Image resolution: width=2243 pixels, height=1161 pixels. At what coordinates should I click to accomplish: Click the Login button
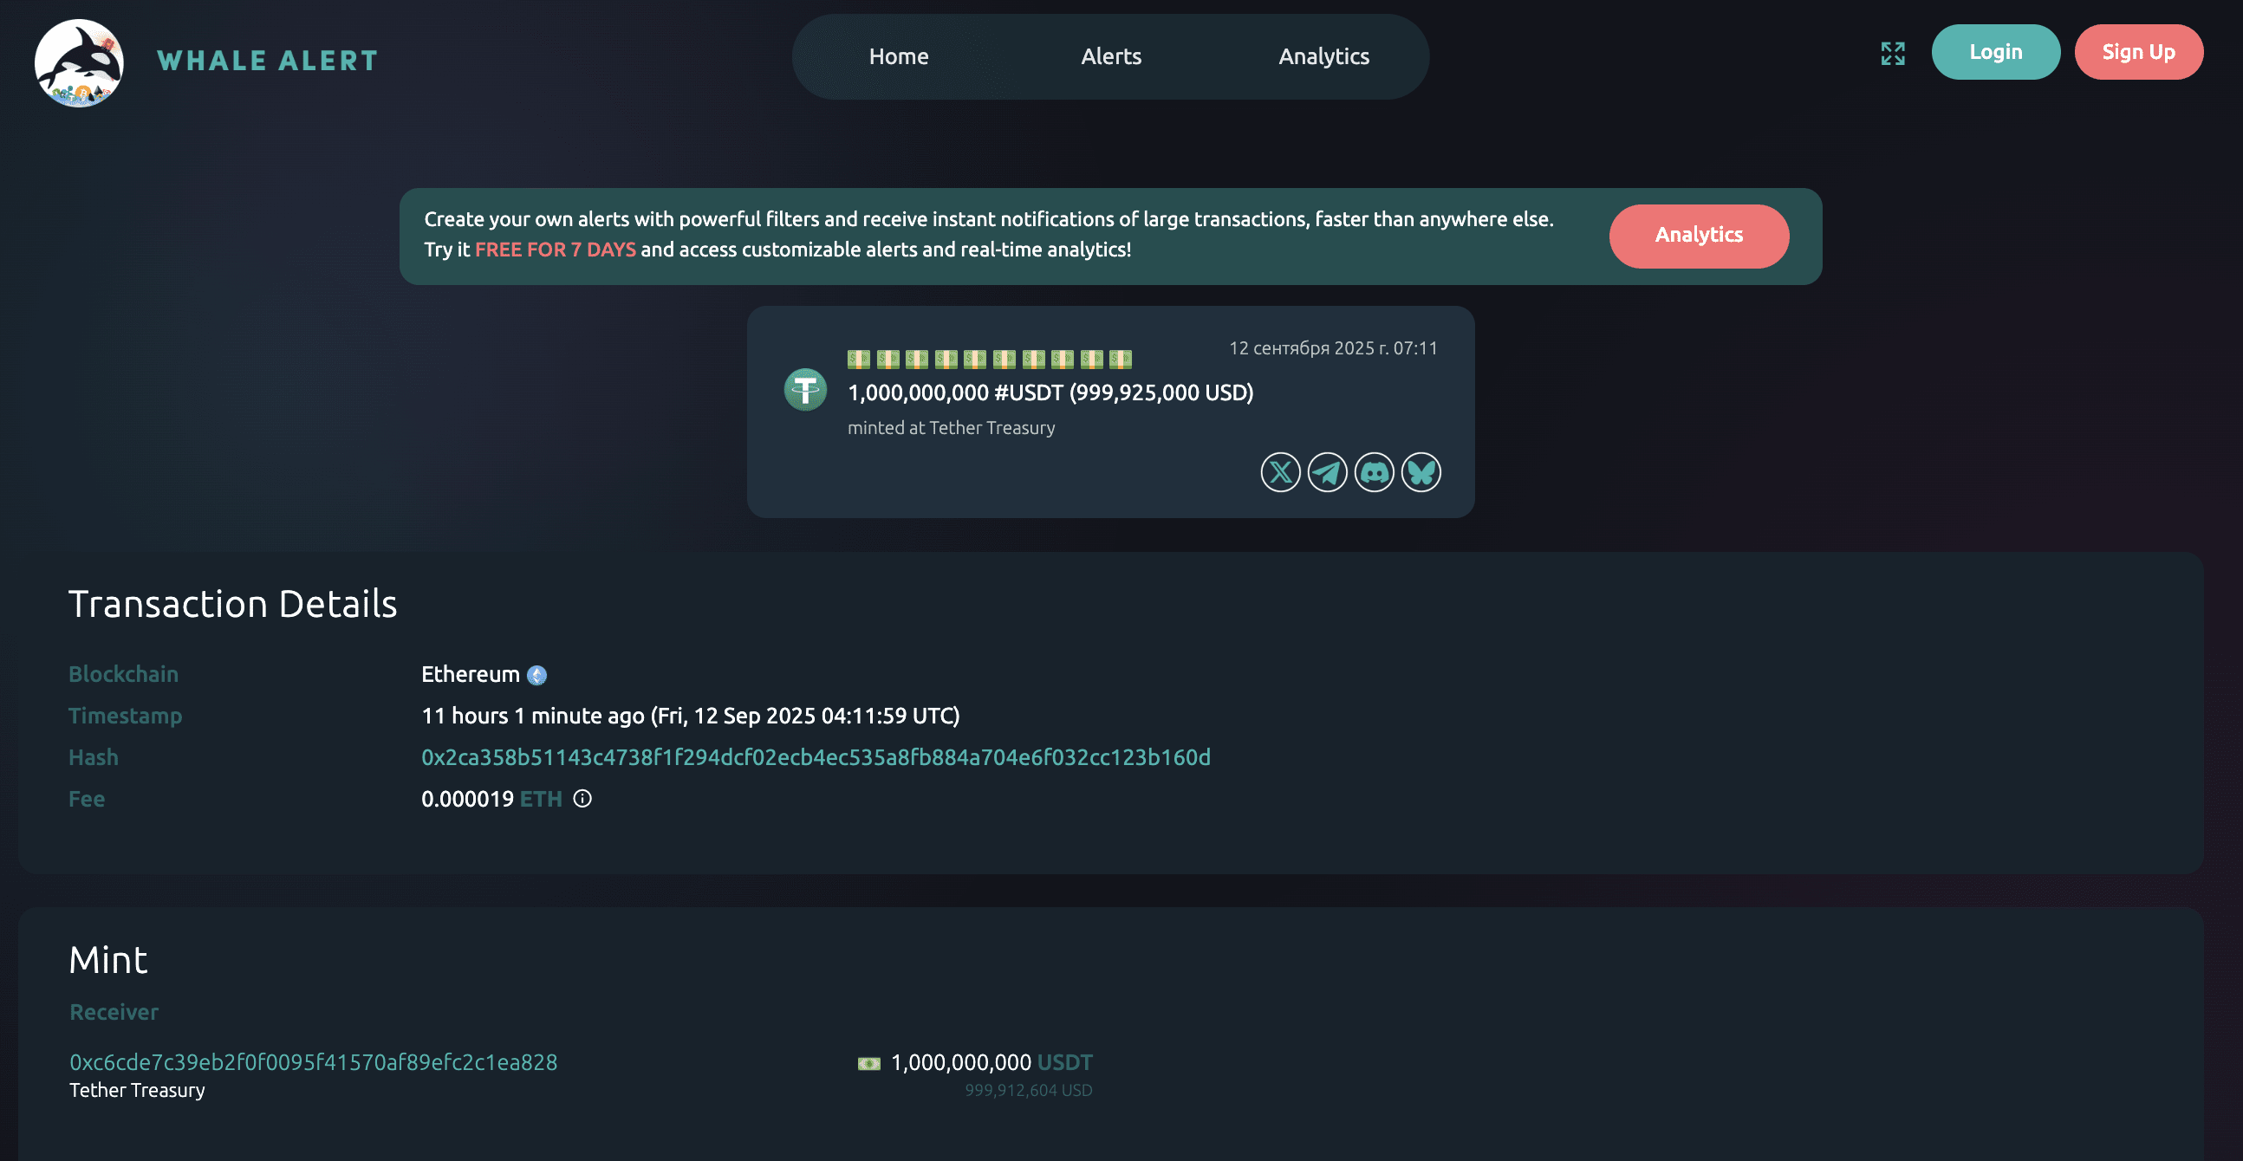[x=1996, y=51]
